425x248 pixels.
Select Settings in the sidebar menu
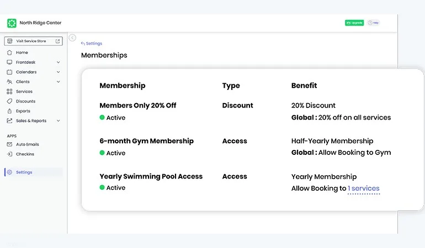[x=24, y=172]
